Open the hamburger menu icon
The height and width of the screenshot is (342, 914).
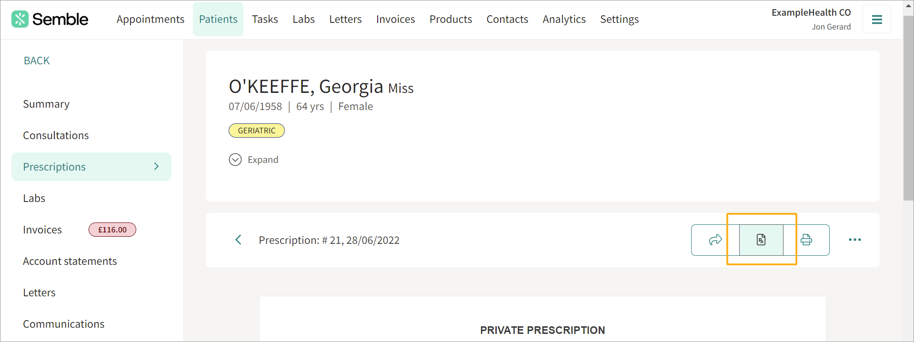[x=877, y=20]
